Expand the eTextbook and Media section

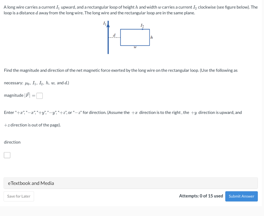[x=31, y=183]
